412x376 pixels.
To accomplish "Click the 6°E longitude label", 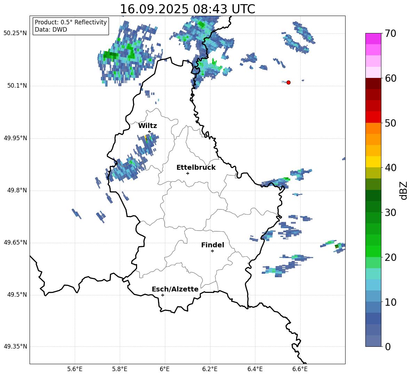I will click(165, 369).
